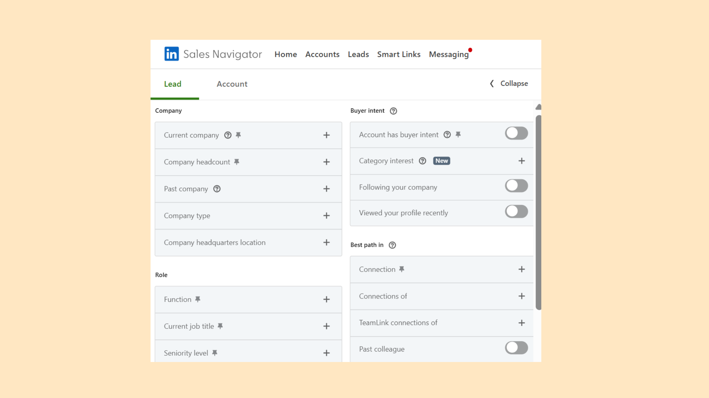Expand TeamLink connections of filter
This screenshot has width=709, height=398.
[x=522, y=323]
